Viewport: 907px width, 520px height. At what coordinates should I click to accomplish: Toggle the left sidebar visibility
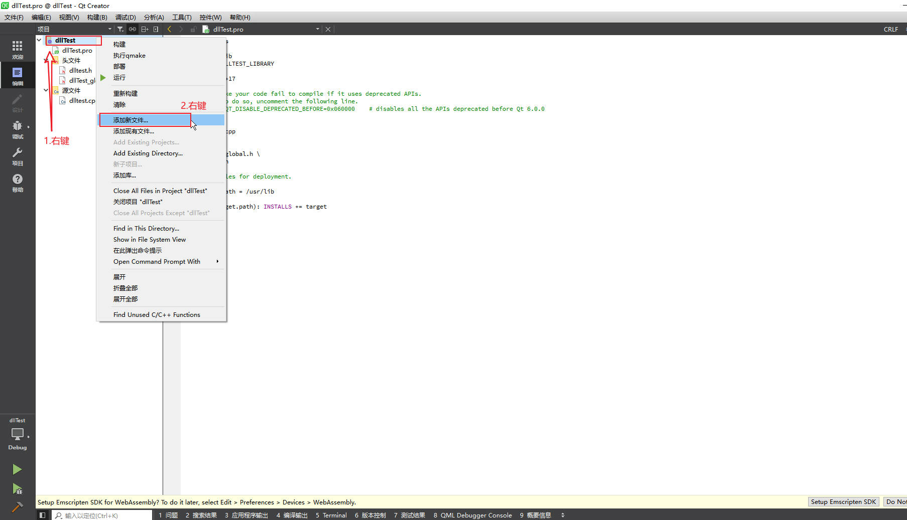pos(43,515)
